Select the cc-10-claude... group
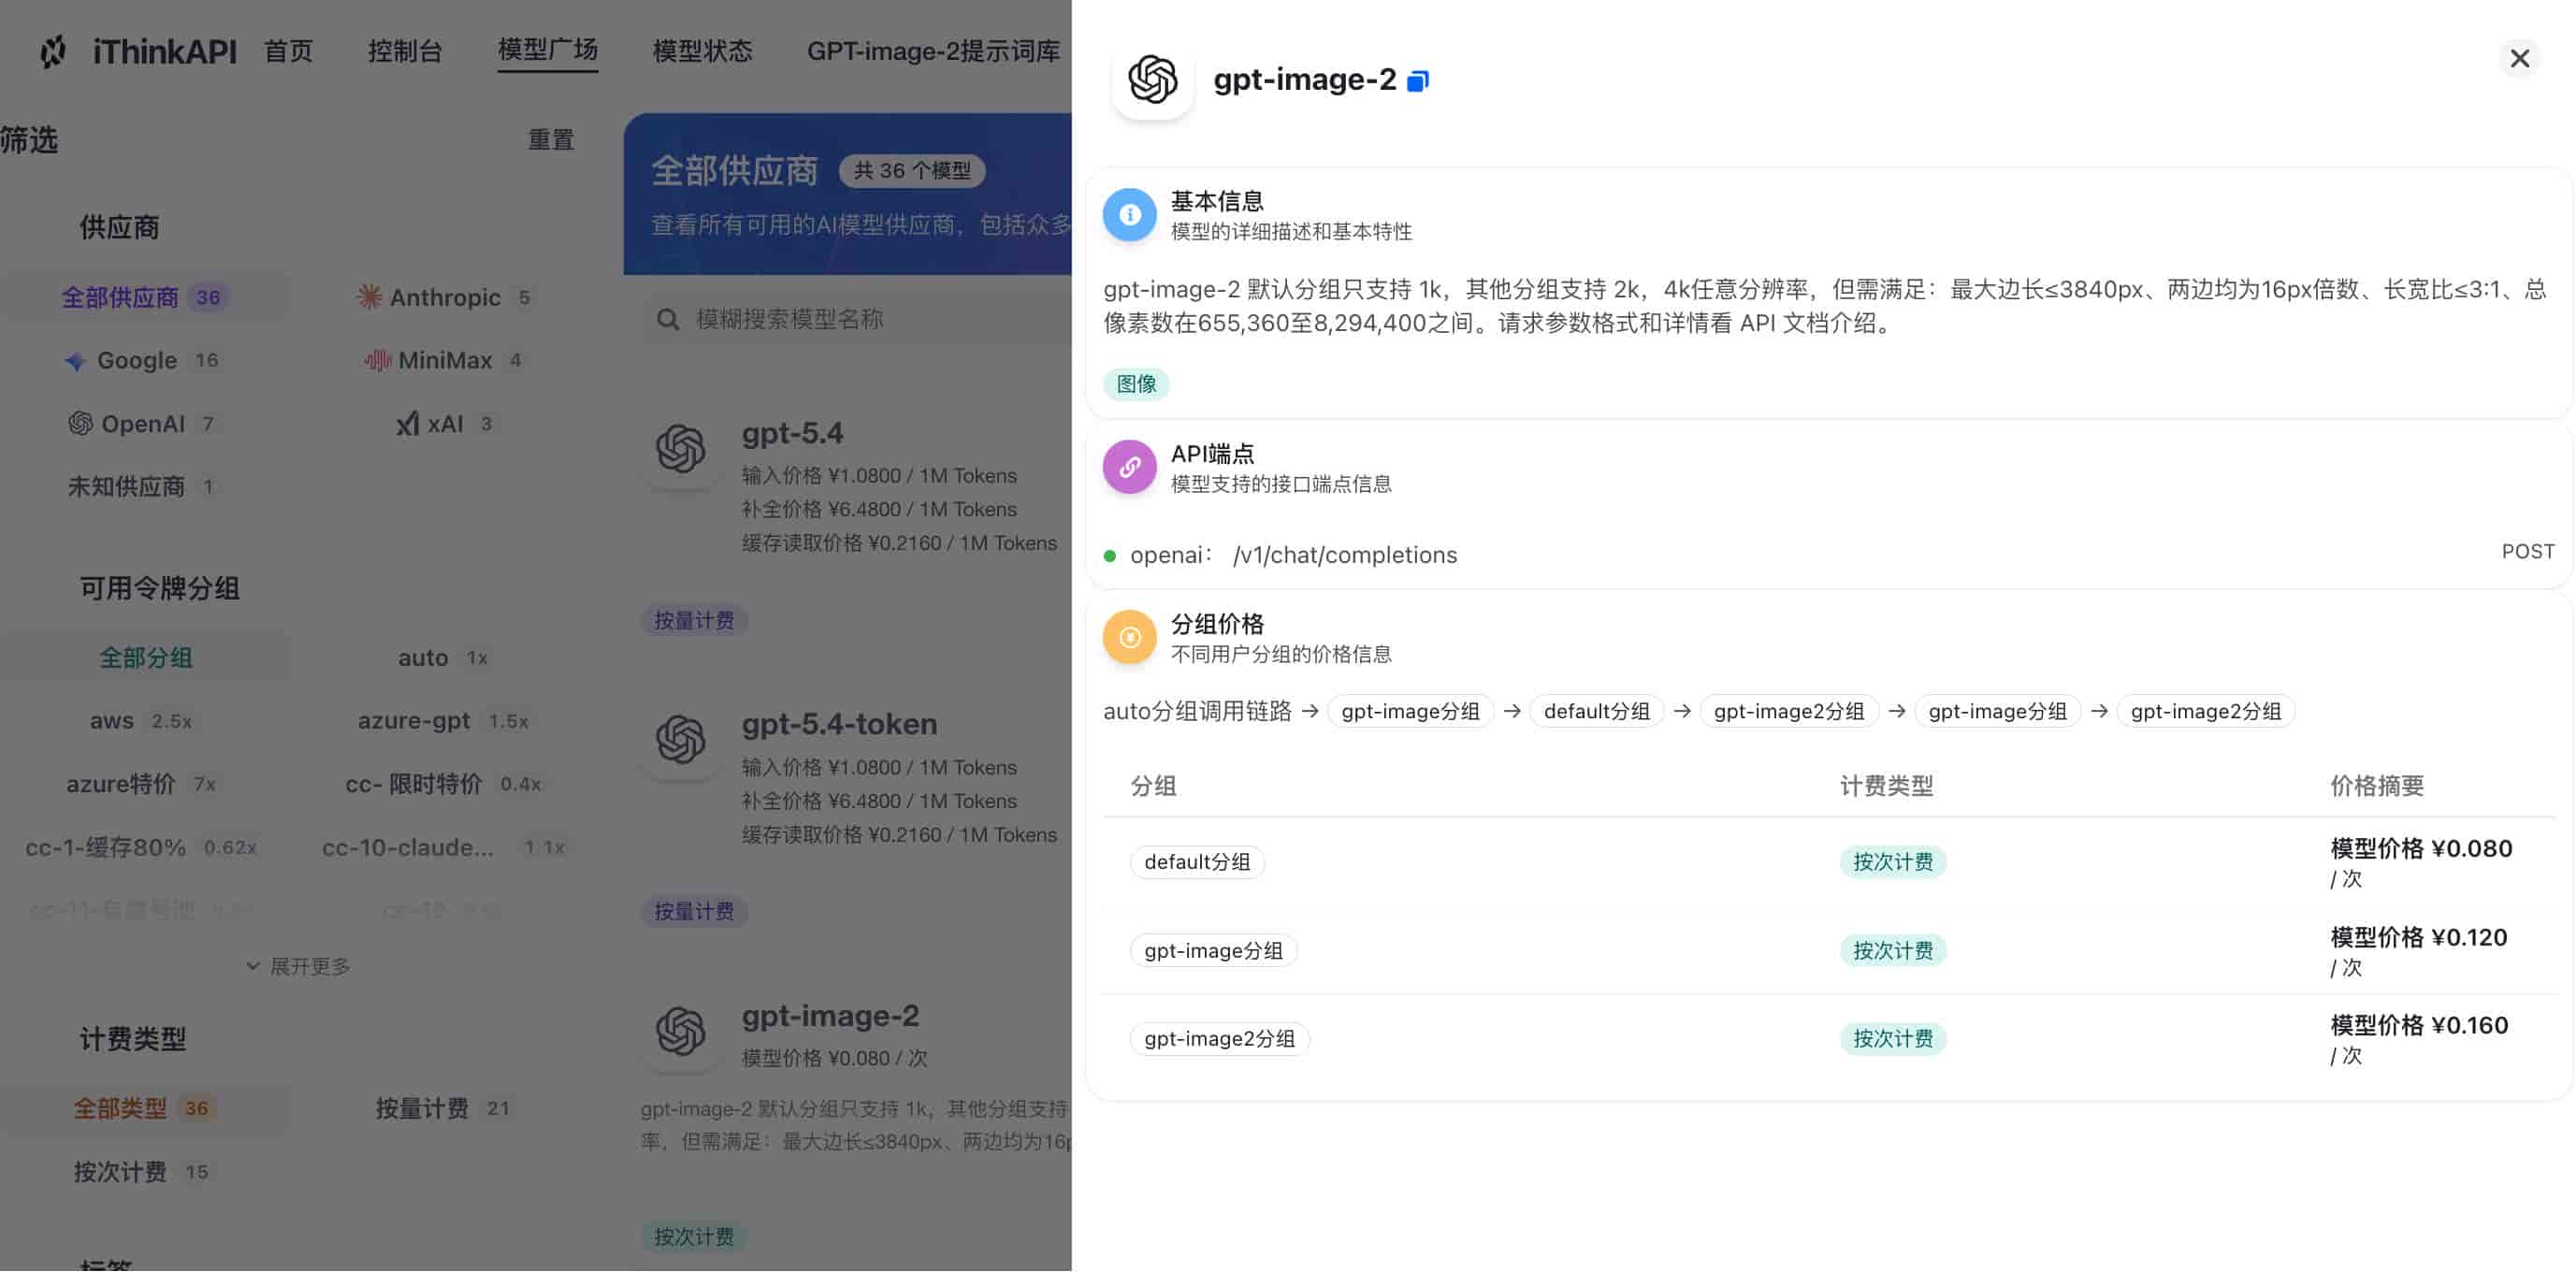This screenshot has width=2576, height=1272. pyautogui.click(x=445, y=847)
